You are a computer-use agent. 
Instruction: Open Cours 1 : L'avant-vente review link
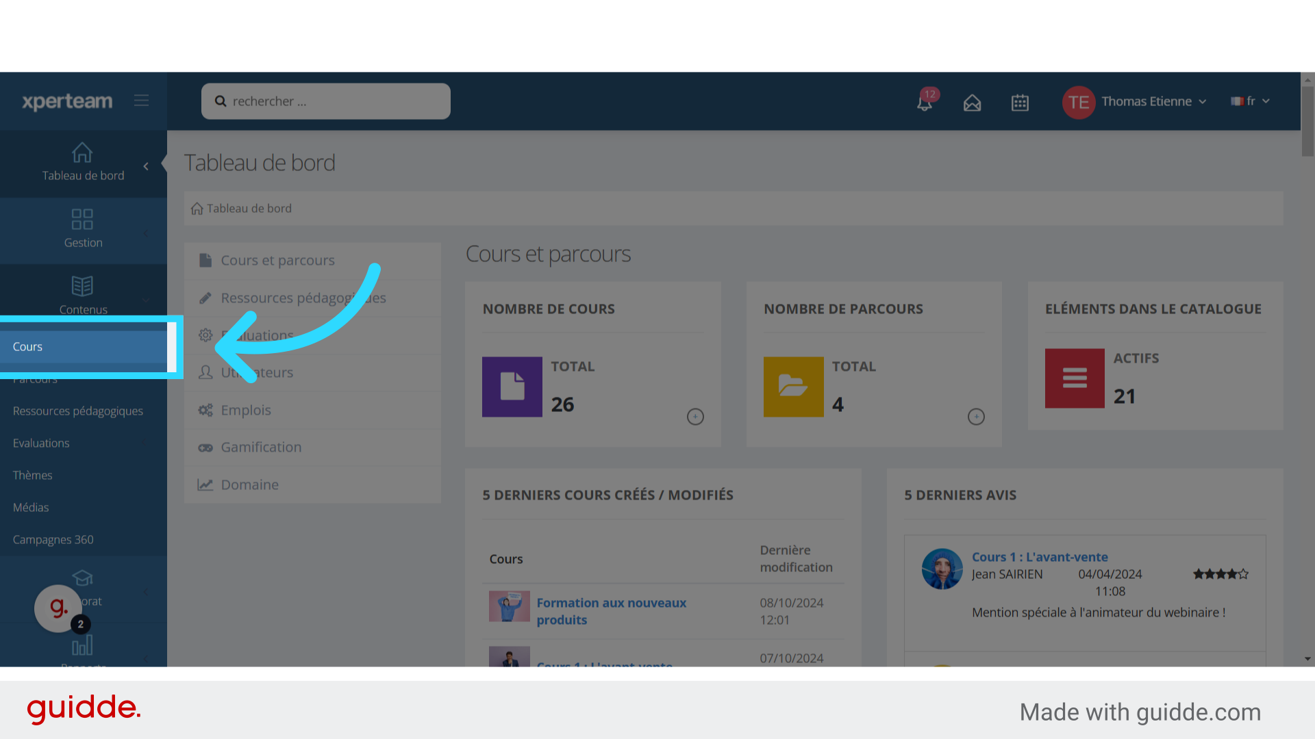pyautogui.click(x=1039, y=557)
